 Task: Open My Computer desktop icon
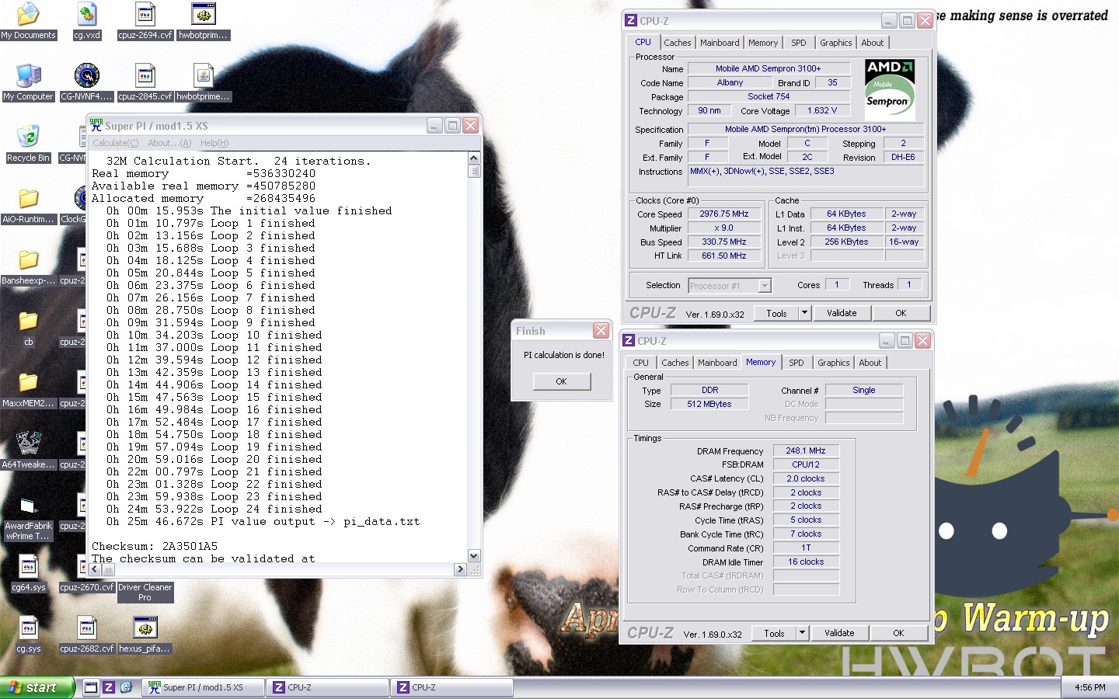coord(28,82)
